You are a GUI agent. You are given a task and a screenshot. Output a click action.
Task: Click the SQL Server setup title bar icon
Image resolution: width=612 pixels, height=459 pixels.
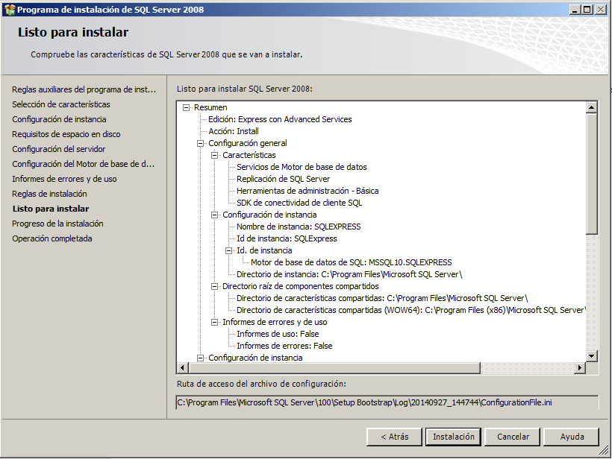tap(9, 10)
